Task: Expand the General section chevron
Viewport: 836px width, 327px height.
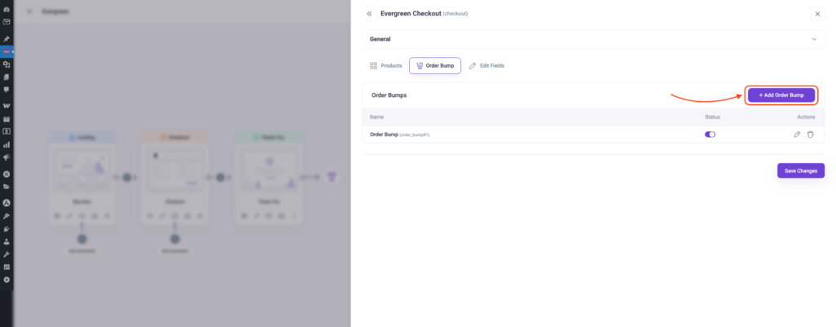Action: click(x=814, y=39)
